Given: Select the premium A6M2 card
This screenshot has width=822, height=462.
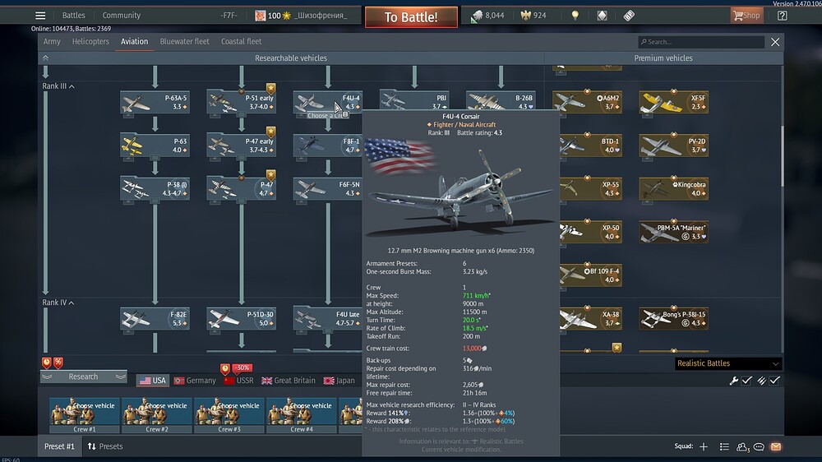Looking at the screenshot, I should (587, 102).
